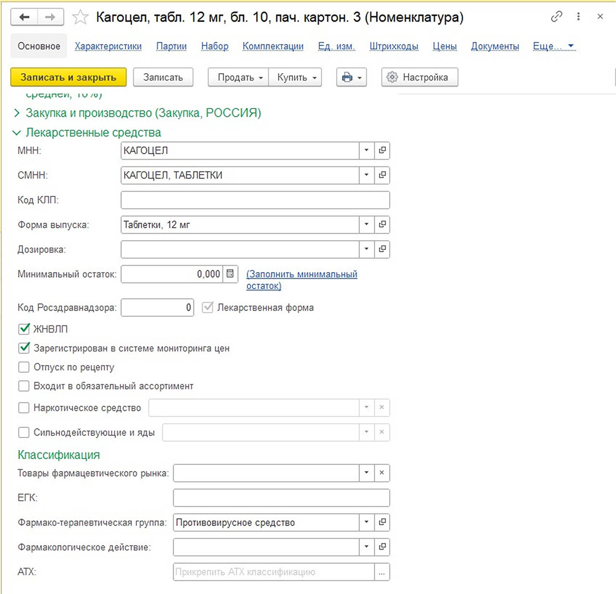Viewport: 616px width, 594px height.
Task: Open the Комплектации tab
Action: [273, 46]
